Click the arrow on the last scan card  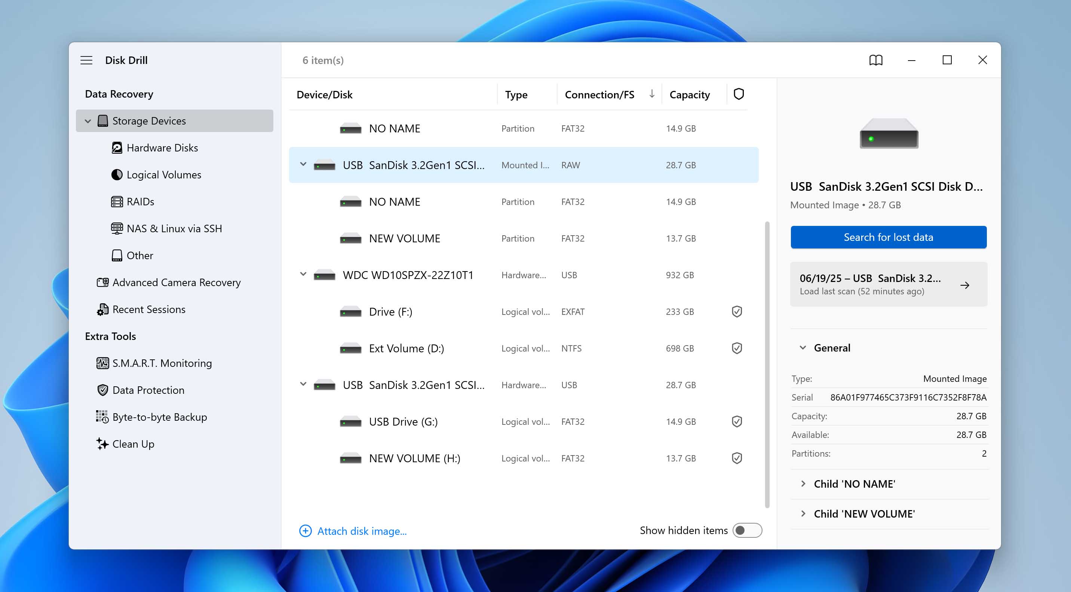coord(964,285)
